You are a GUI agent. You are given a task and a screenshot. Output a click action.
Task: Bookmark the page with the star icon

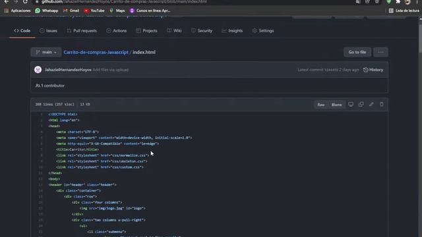pyautogui.click(x=377, y=1)
